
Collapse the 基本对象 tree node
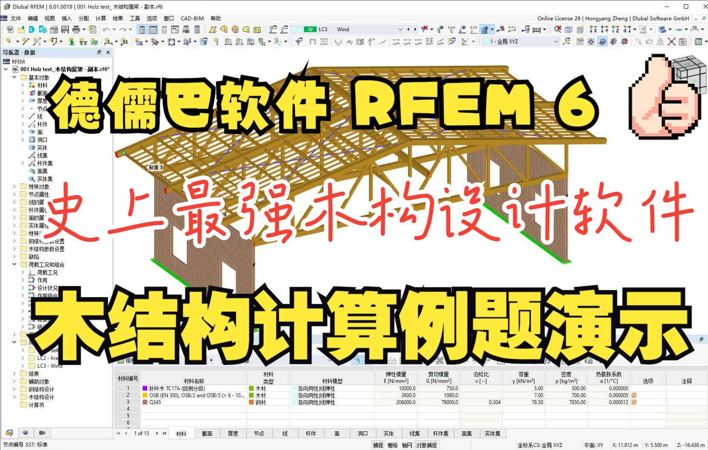tap(14, 78)
